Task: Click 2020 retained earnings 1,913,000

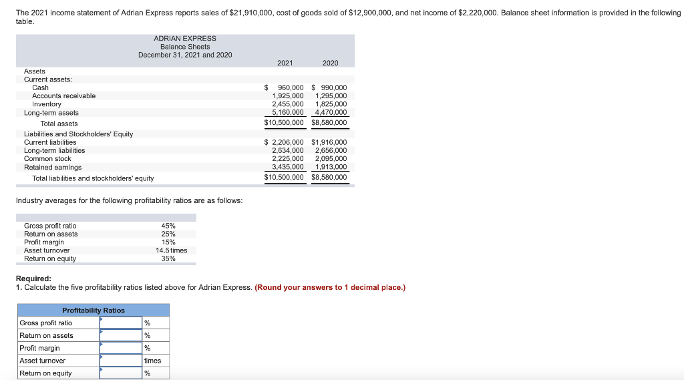Action: (x=331, y=167)
